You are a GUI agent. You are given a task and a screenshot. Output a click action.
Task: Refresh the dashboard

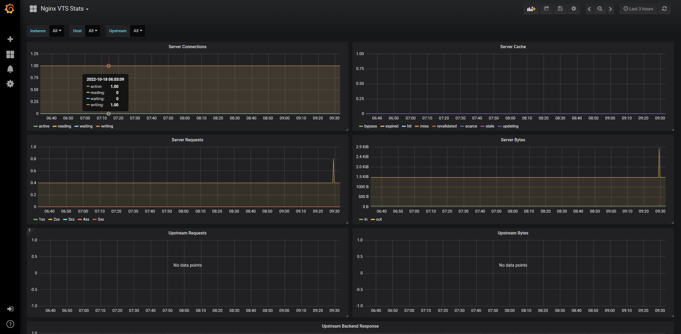click(664, 9)
